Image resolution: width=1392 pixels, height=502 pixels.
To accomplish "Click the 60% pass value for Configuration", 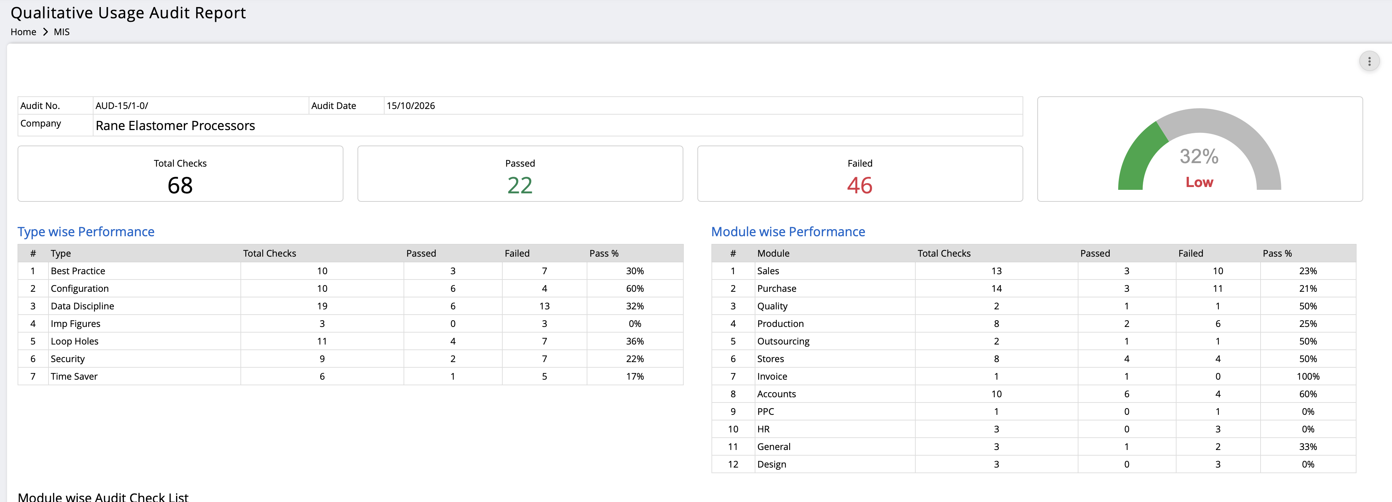I will point(634,289).
